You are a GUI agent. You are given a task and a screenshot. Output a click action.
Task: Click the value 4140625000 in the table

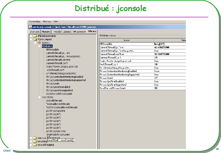tap(162, 47)
